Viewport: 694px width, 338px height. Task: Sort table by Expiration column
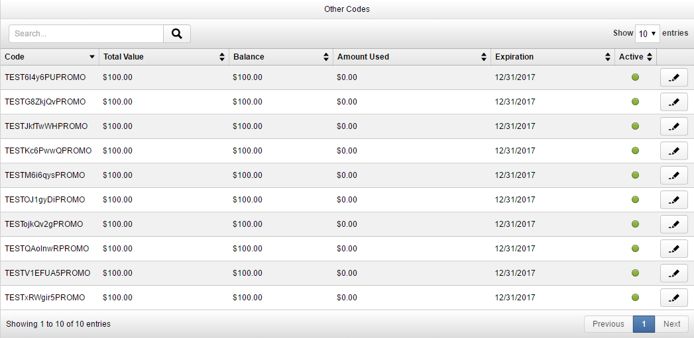tap(553, 57)
